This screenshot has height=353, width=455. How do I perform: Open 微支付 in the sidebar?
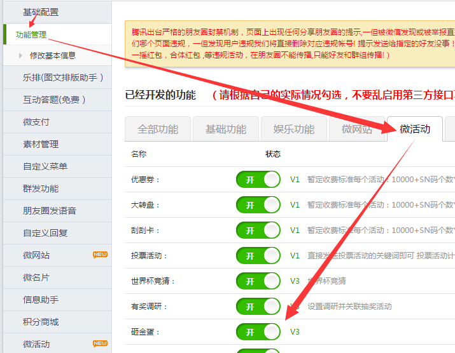pos(36,122)
